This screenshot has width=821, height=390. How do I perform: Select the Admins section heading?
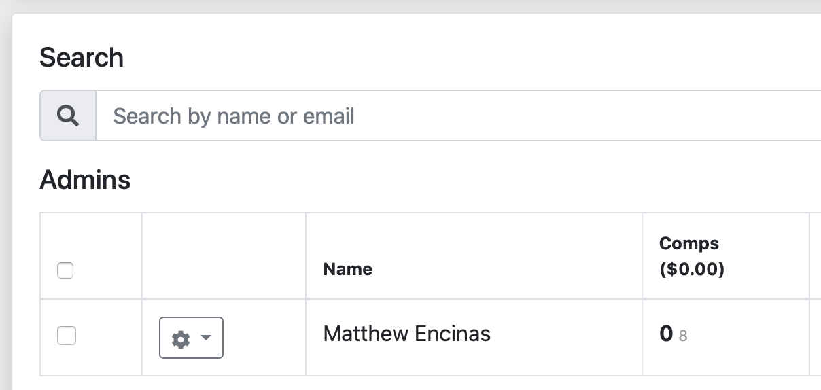(x=85, y=180)
